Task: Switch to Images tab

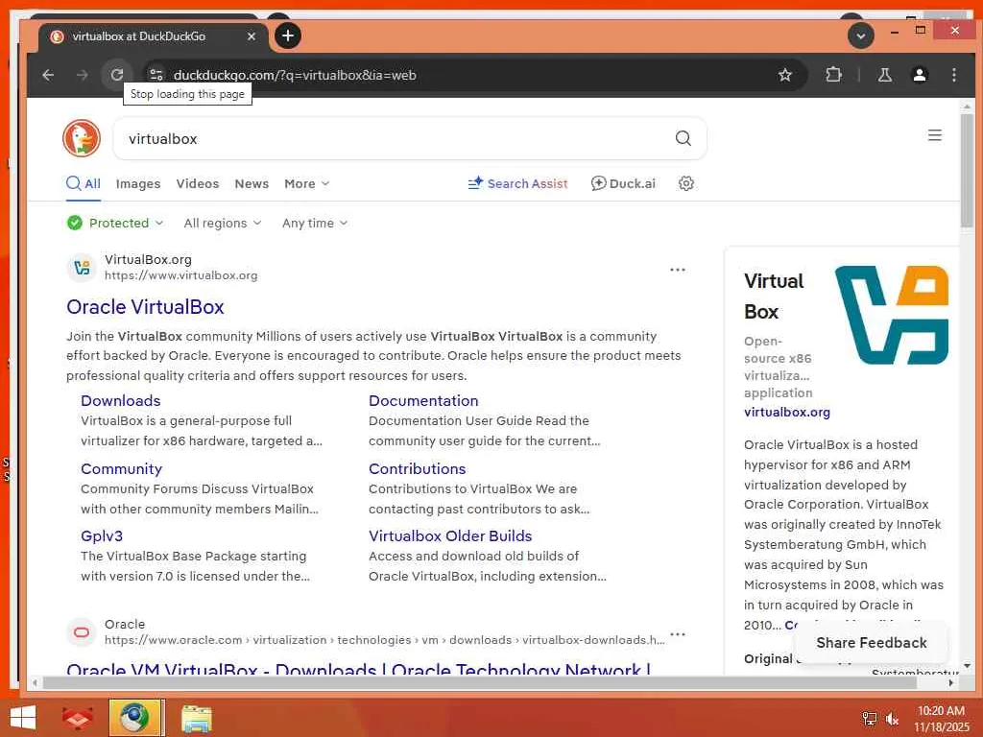Action: click(138, 183)
